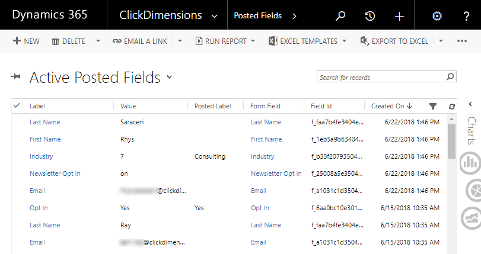
Task: Open the First Name label link for Rhys
Action: coord(45,139)
